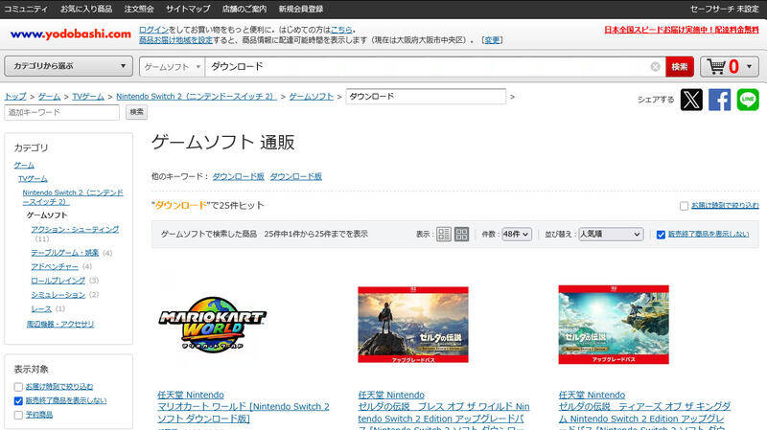This screenshot has width=767, height=430.
Task: Go to yodobashi.com home logo
Action: (x=70, y=34)
